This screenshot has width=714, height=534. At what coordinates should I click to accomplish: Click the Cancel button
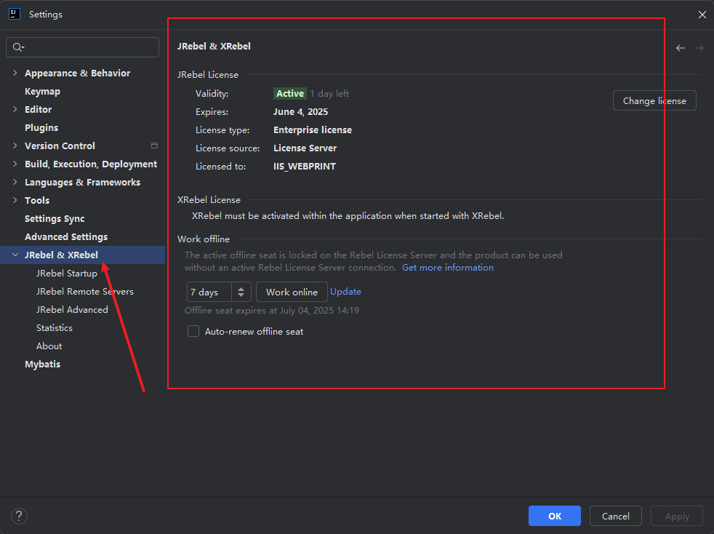[616, 516]
